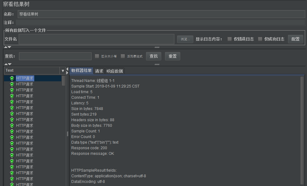Click the green success shield icon of highlighted HTTP请求
This screenshot has height=186, width=307.
pos(12,79)
